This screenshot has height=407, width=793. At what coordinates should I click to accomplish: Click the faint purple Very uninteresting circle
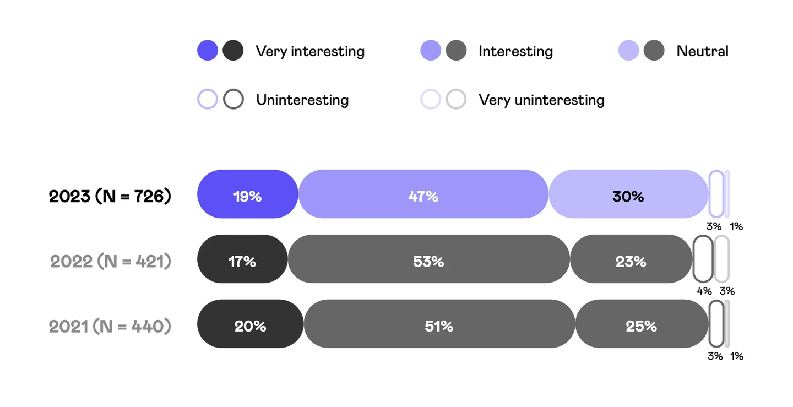(x=431, y=99)
